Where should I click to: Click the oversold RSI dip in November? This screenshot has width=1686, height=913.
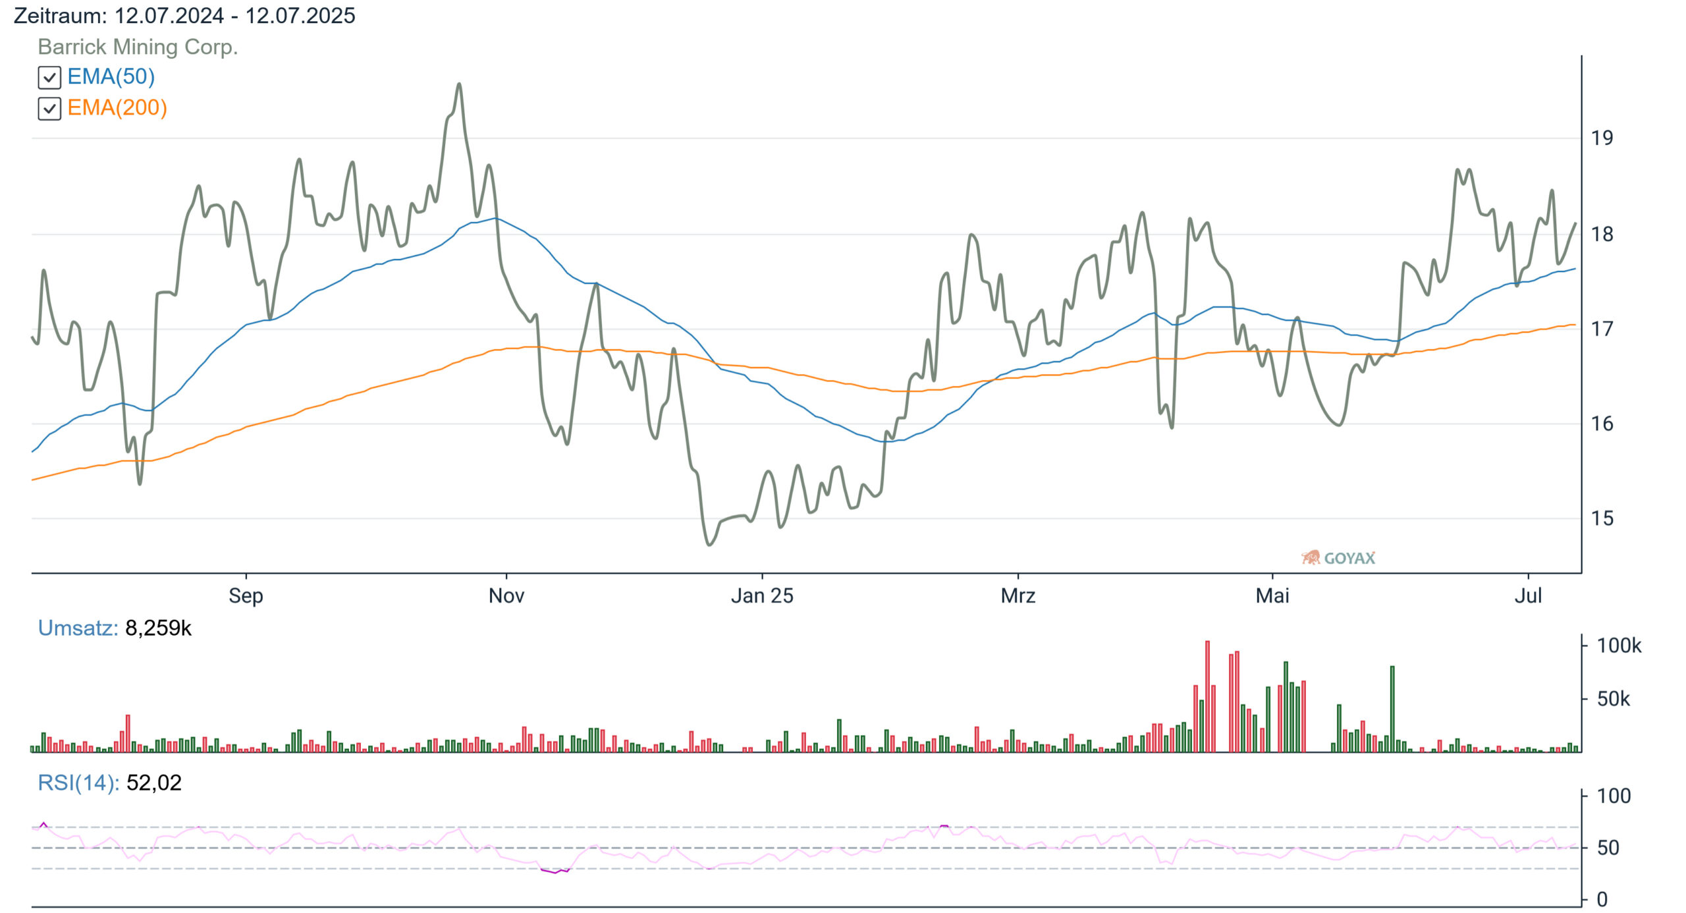[555, 871]
